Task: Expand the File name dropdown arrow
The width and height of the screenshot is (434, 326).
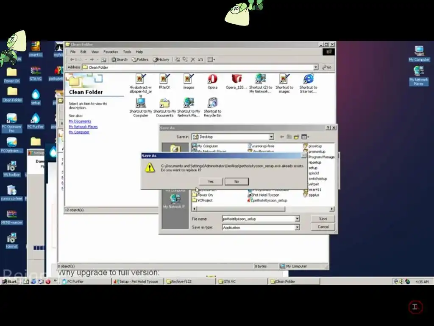Action: point(297,219)
